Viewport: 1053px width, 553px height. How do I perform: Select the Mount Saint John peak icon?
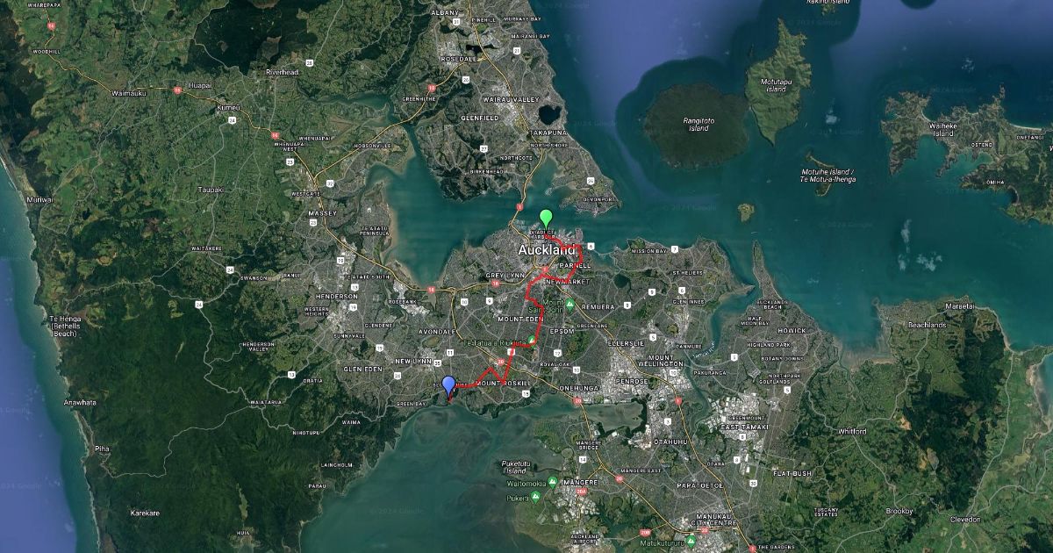569,305
